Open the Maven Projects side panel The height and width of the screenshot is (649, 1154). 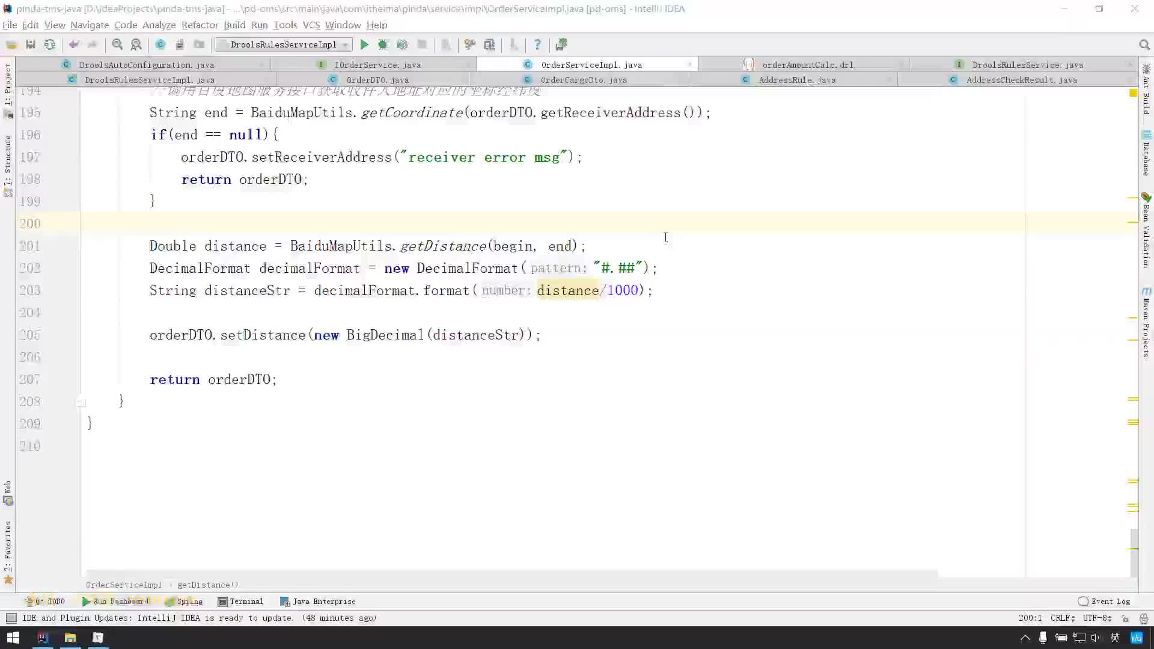(1146, 323)
